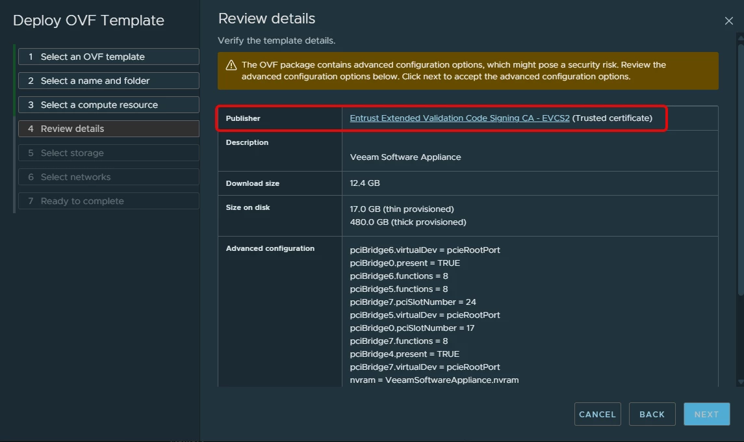Viewport: 744px width, 442px height.
Task: Select step 5 Select storage
Action: pyautogui.click(x=109, y=153)
